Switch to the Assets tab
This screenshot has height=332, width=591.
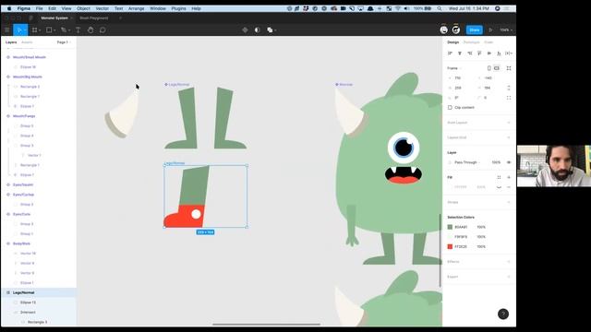click(27, 42)
